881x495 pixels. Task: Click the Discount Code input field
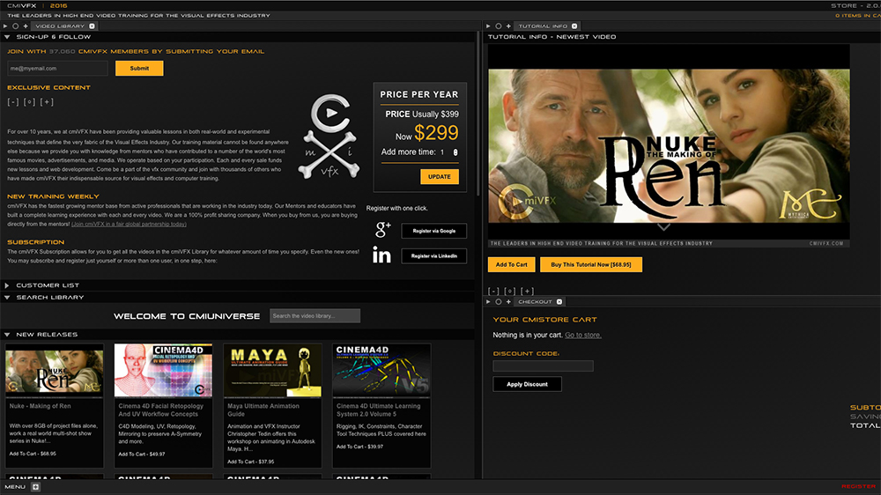[x=543, y=366]
